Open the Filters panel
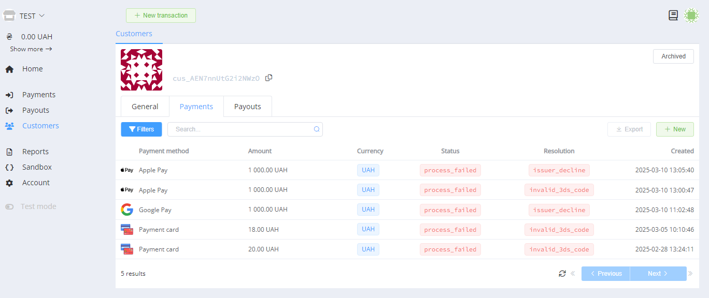 coord(141,129)
